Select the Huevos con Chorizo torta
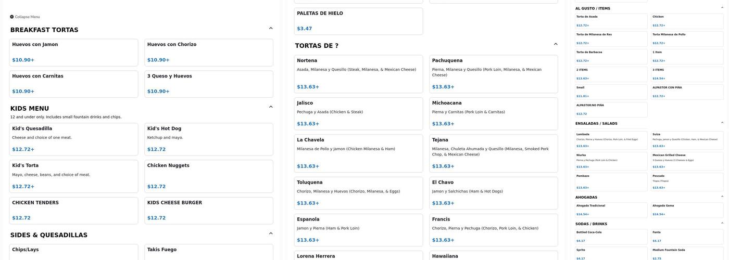This screenshot has height=260, width=729. (x=209, y=52)
